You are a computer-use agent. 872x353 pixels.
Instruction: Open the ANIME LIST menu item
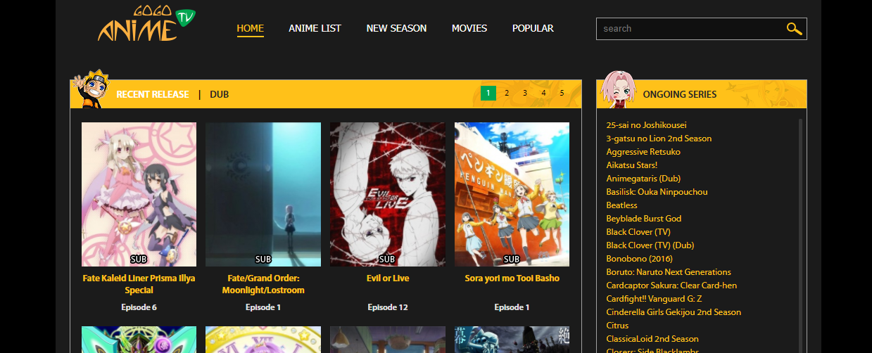click(x=315, y=28)
